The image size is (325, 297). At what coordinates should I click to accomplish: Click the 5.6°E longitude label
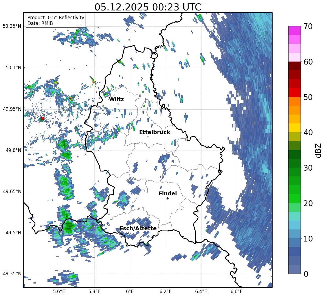(59, 292)
